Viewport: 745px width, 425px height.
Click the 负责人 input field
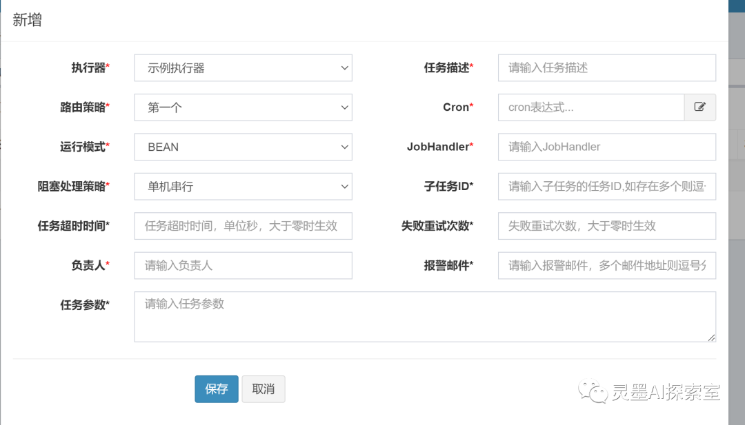tap(243, 265)
